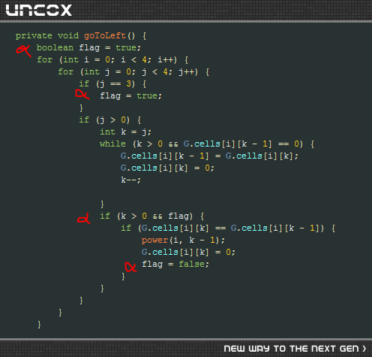
Task: Click the red mark beside boolean flag
Action: 23,50
